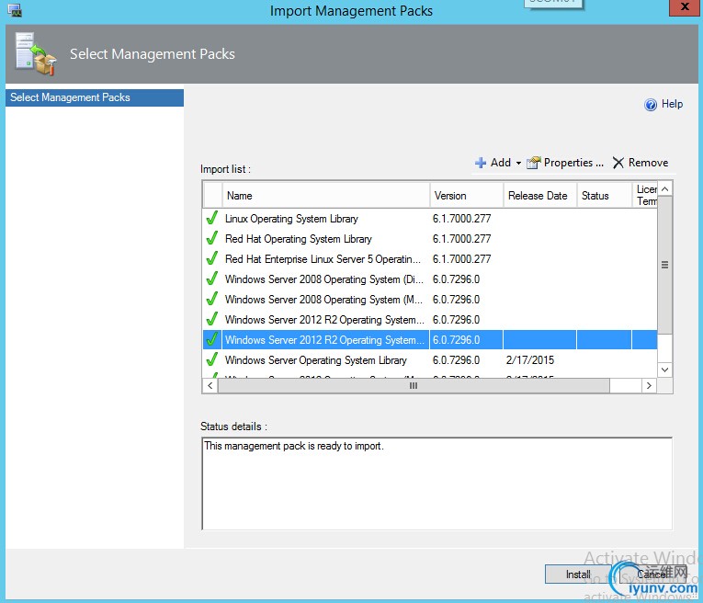This screenshot has height=603, width=703.
Task: Select Red Hat Enterprise Linux Server 5 row
Action: click(x=430, y=259)
